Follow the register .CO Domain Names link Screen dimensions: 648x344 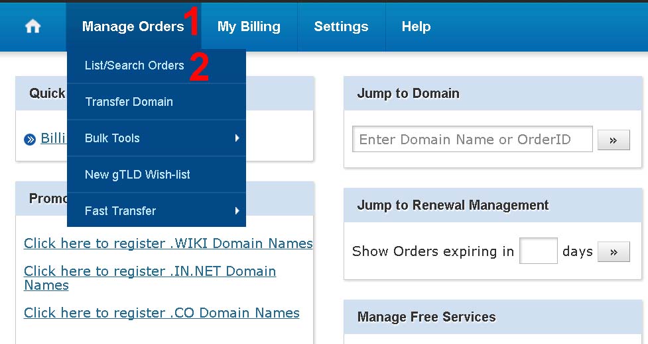pos(161,313)
